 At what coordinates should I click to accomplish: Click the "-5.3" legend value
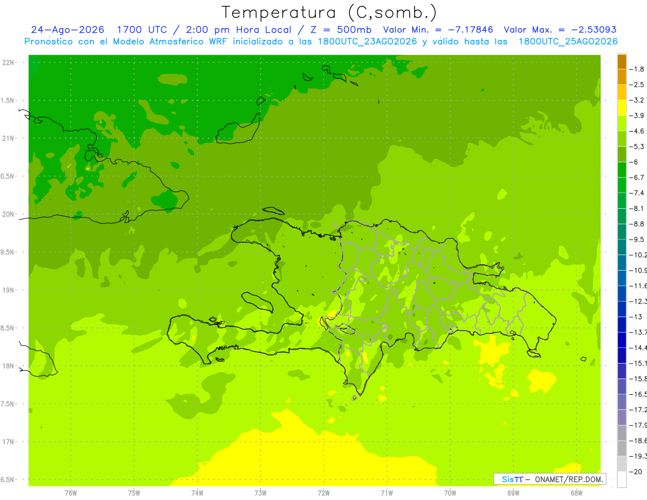637,146
